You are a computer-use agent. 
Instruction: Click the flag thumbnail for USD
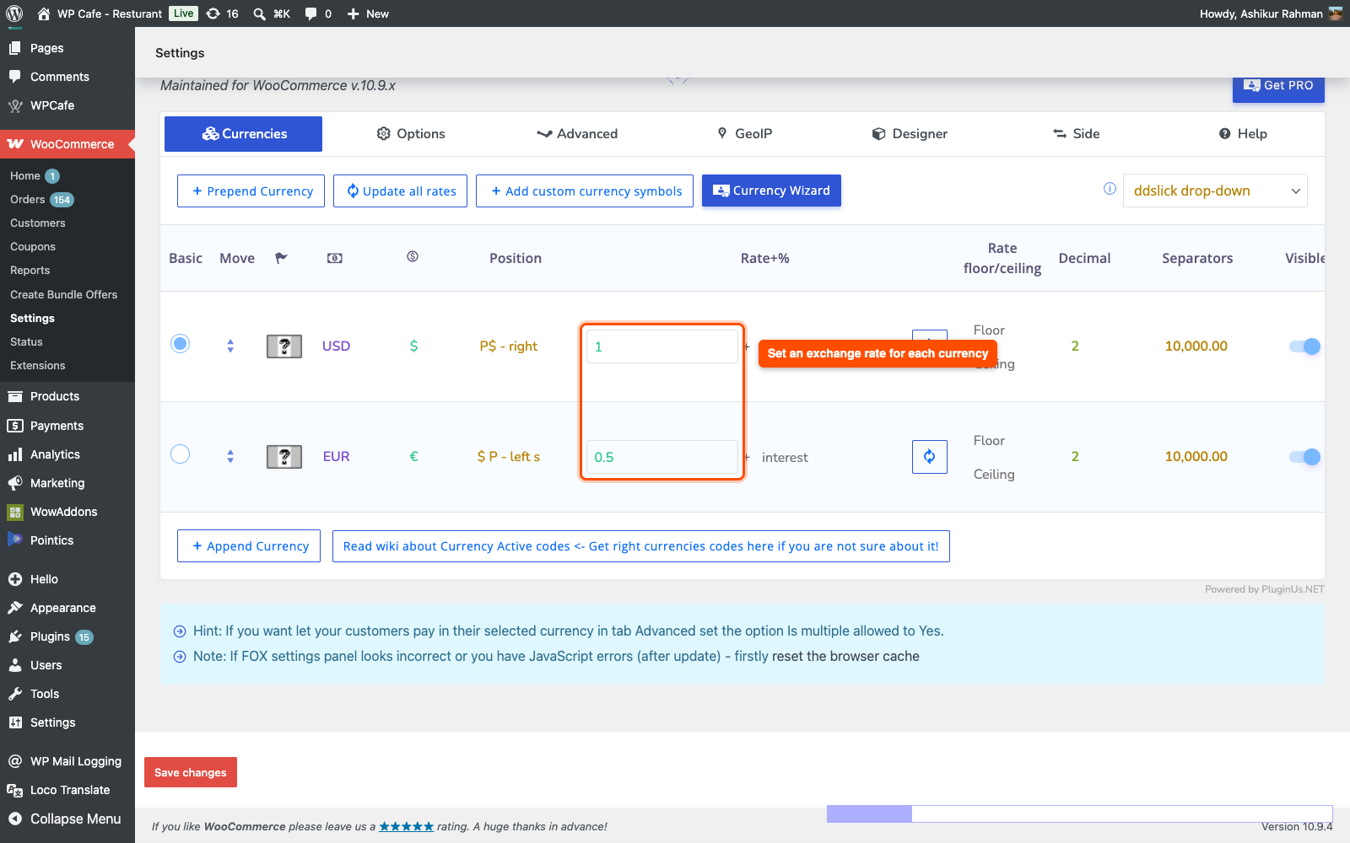284,346
